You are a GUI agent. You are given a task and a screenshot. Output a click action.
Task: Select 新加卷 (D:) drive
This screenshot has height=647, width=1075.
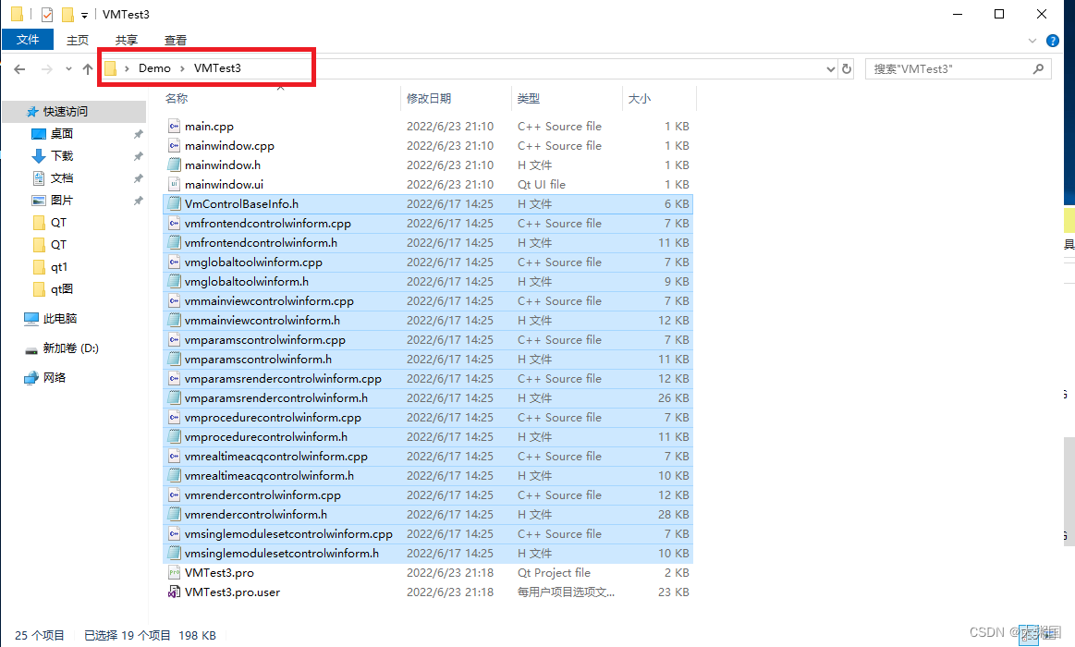coord(70,348)
